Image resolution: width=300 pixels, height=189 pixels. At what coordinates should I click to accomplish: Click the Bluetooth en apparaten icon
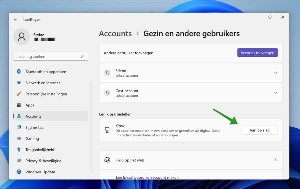tap(19, 71)
